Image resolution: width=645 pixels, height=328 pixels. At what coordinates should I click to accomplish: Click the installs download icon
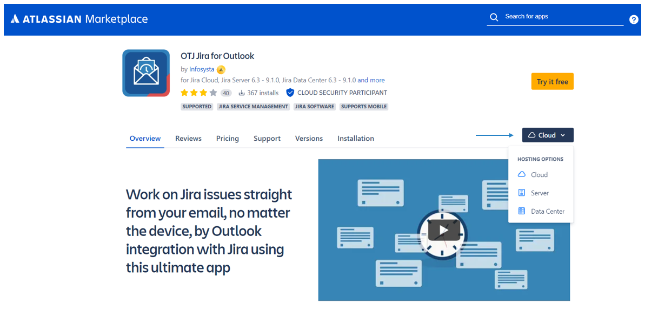pos(242,93)
